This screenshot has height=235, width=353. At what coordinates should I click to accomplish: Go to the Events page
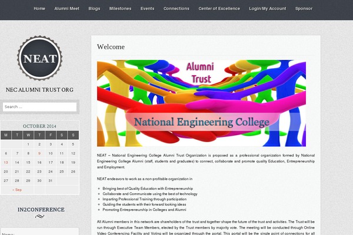(148, 9)
